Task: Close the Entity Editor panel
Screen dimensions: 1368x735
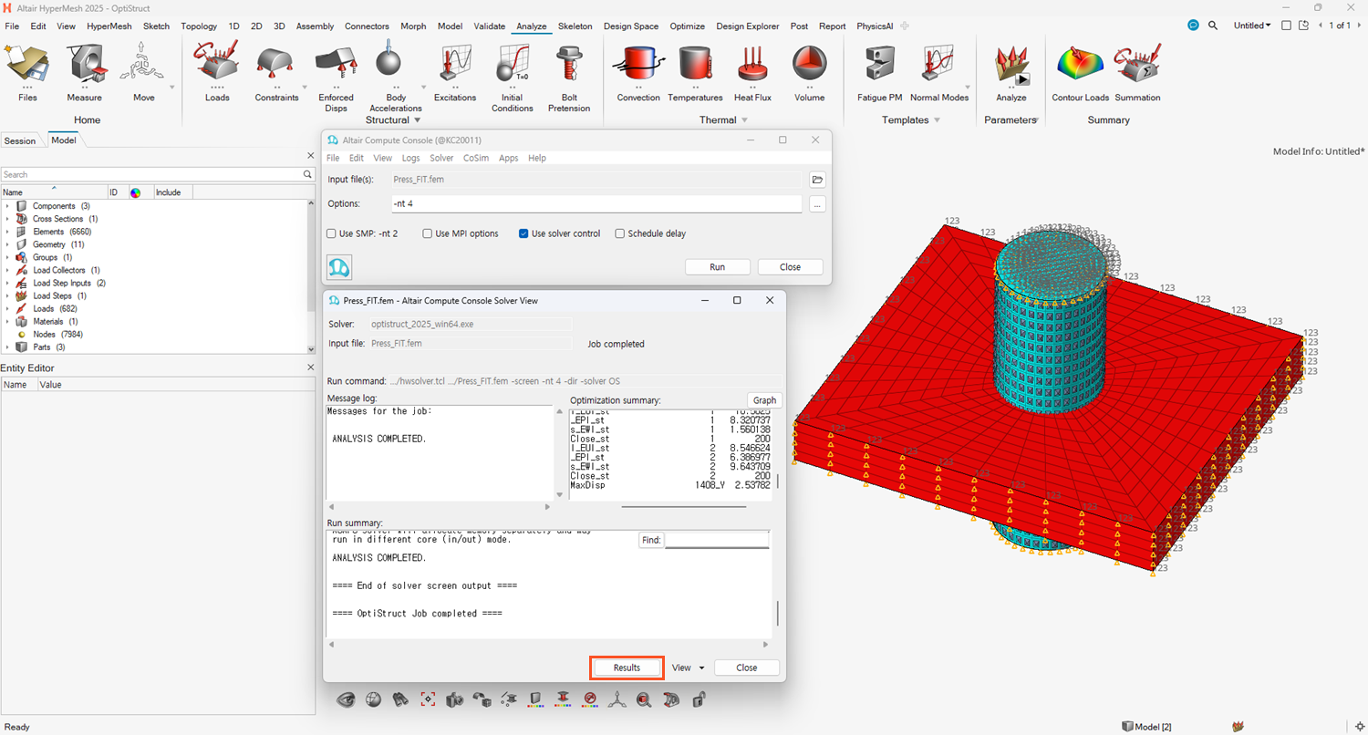Action: pyautogui.click(x=310, y=367)
